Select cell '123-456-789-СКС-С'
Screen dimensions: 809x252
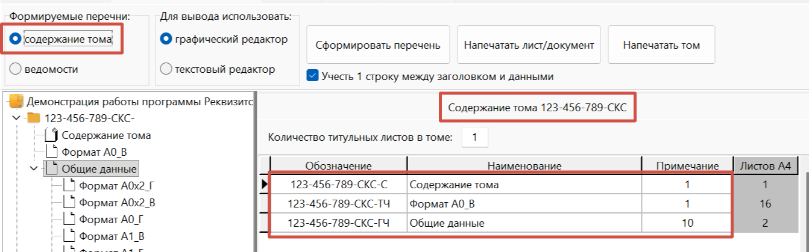(x=338, y=185)
